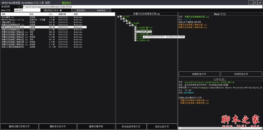Click the 安装所选文件 button
The height and width of the screenshot is (130, 263).
(x=241, y=74)
